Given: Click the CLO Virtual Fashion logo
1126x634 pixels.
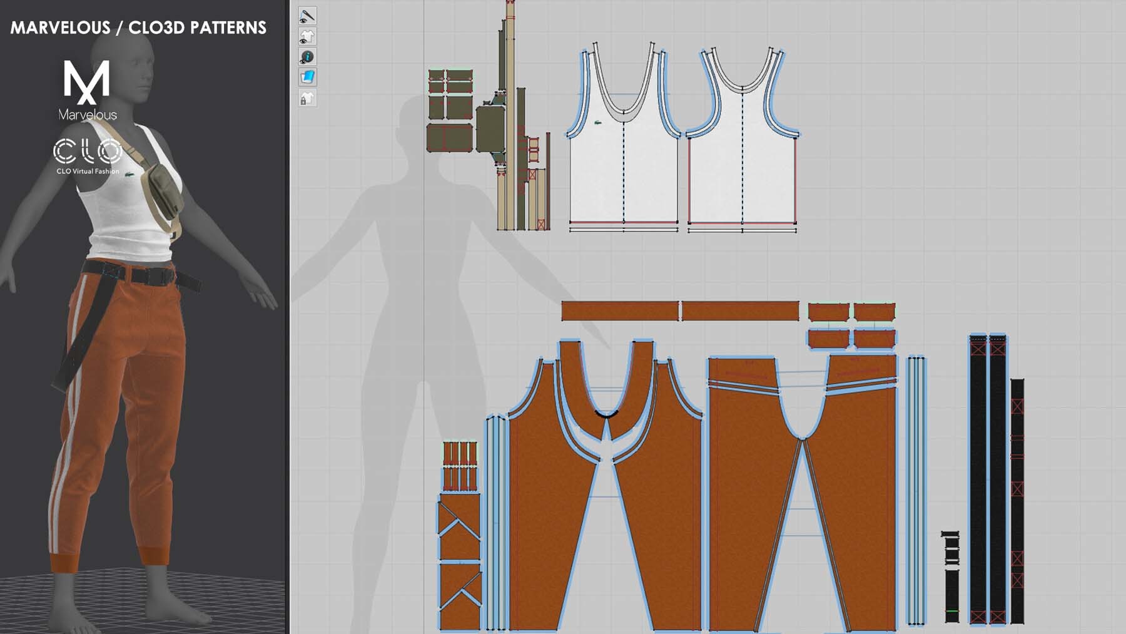Looking at the screenshot, I should (88, 155).
